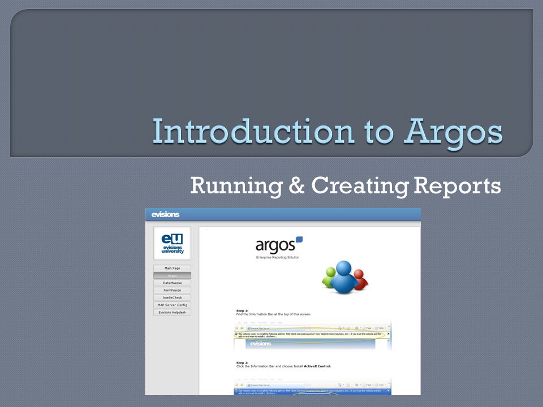
Task: Click the three-people users icon
Action: click(x=344, y=278)
